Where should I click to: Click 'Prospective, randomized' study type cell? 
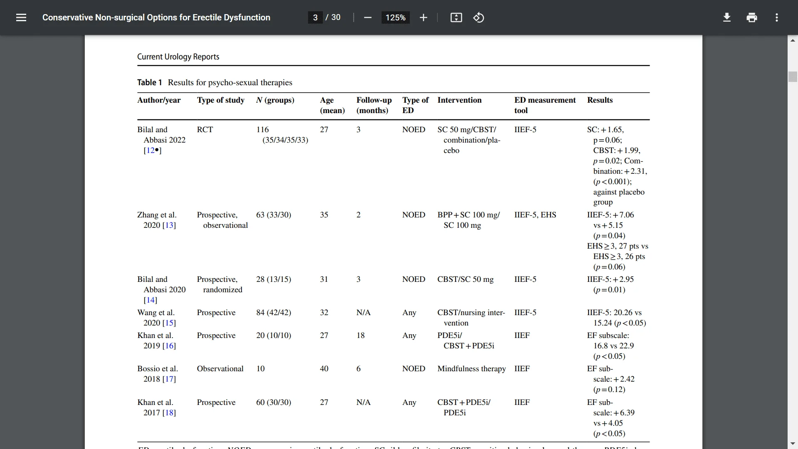[x=219, y=284]
